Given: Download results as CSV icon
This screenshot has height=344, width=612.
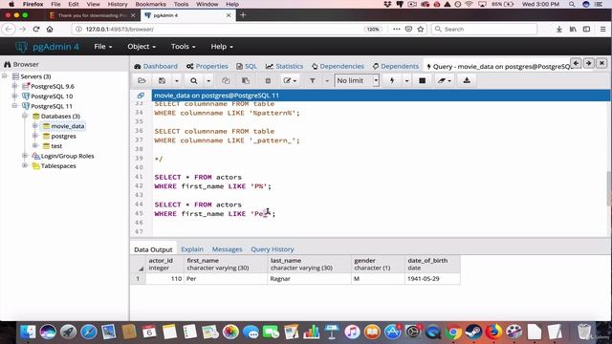Looking at the screenshot, I should [x=467, y=80].
